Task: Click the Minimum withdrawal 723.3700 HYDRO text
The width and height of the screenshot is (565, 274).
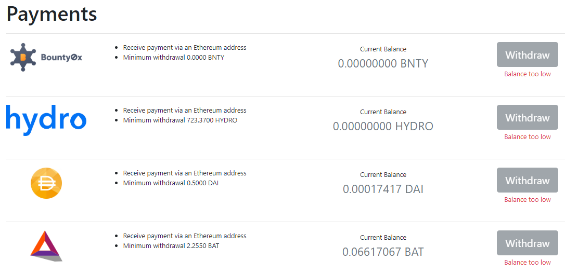Action: [180, 120]
